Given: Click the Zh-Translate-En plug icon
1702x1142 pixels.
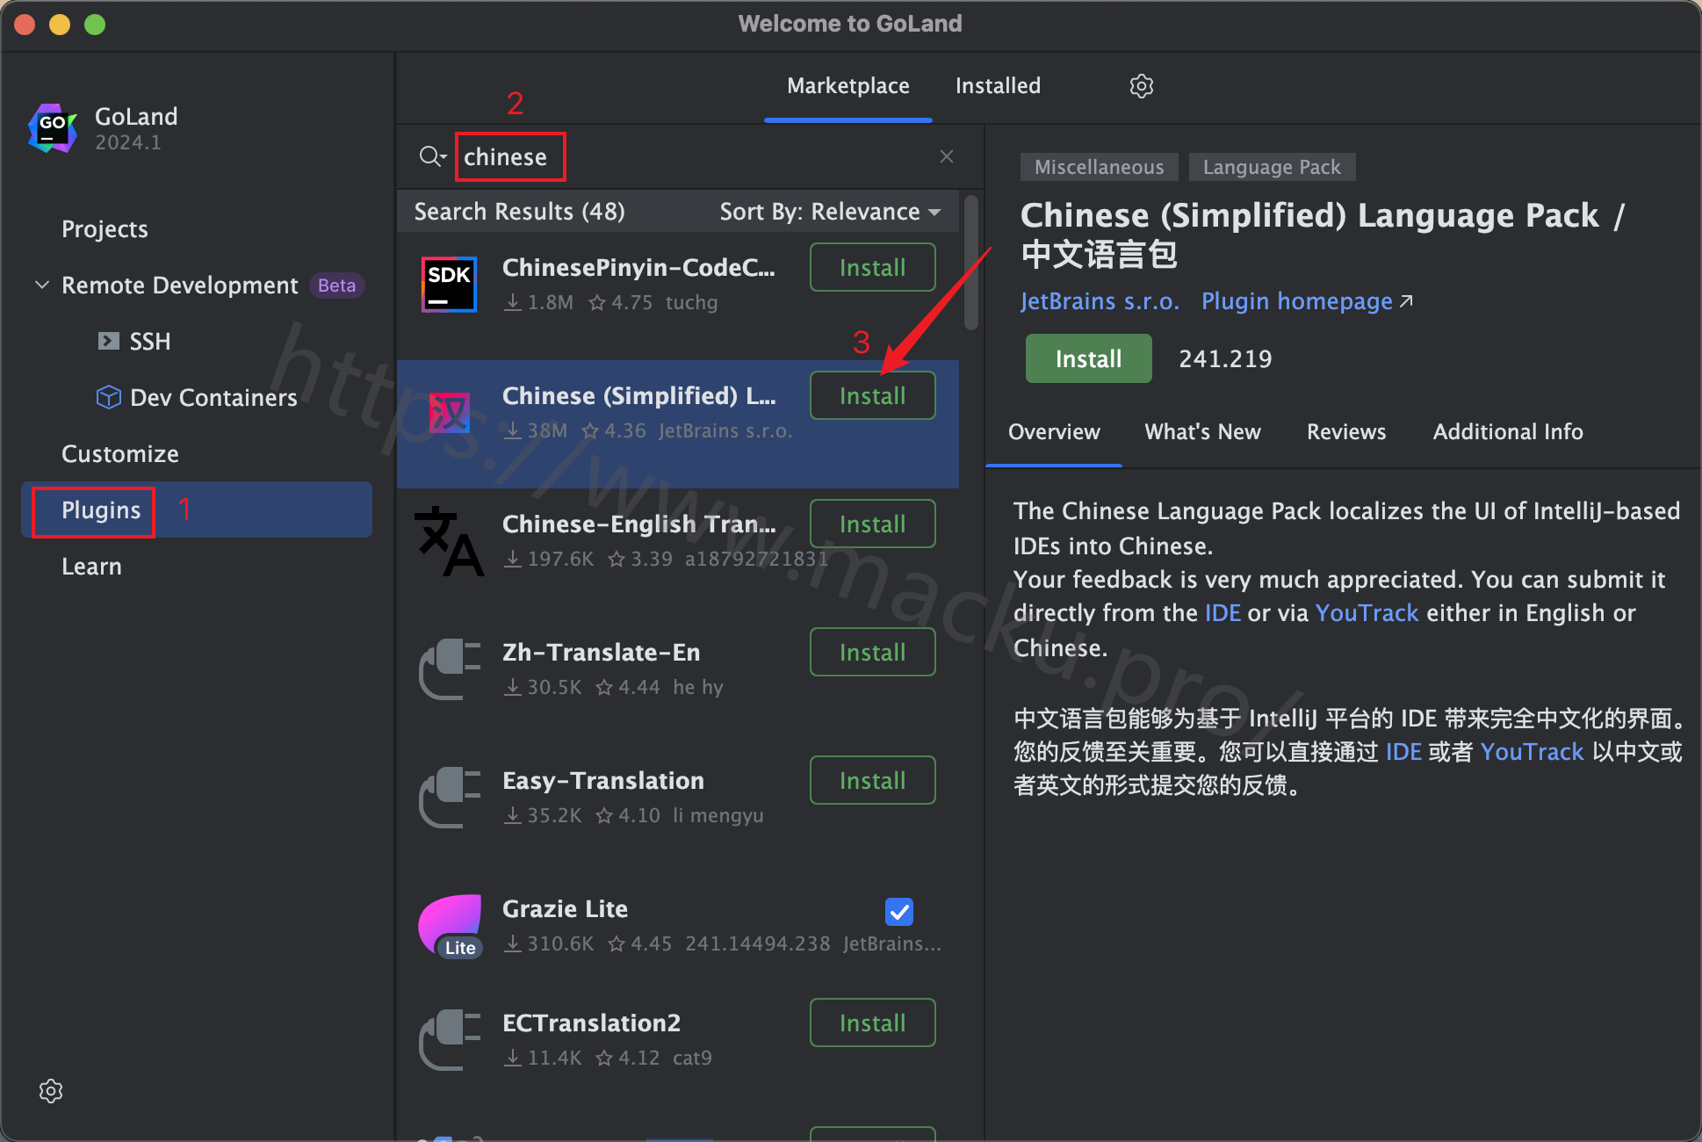Looking at the screenshot, I should [x=449, y=669].
